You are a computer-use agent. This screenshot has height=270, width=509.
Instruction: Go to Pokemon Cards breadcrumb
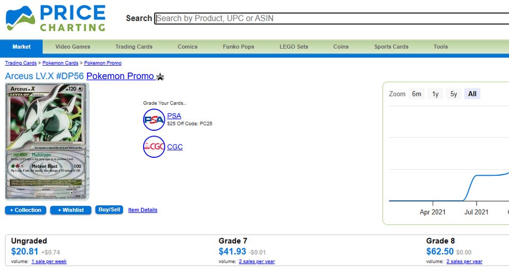60,63
